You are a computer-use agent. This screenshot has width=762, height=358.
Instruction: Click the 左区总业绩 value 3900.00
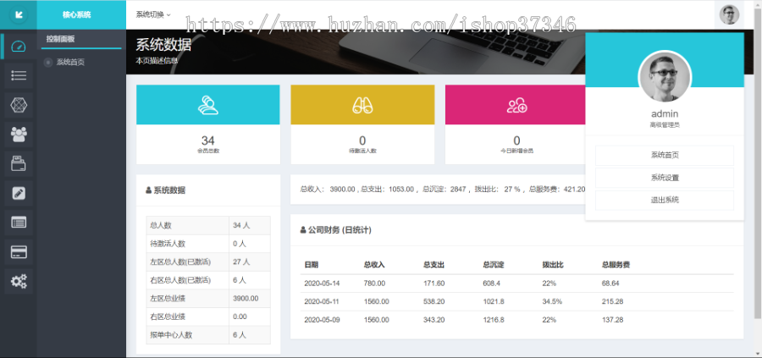pyautogui.click(x=246, y=298)
